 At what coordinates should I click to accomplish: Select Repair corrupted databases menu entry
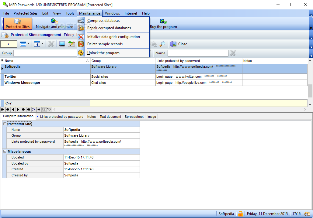point(113,28)
